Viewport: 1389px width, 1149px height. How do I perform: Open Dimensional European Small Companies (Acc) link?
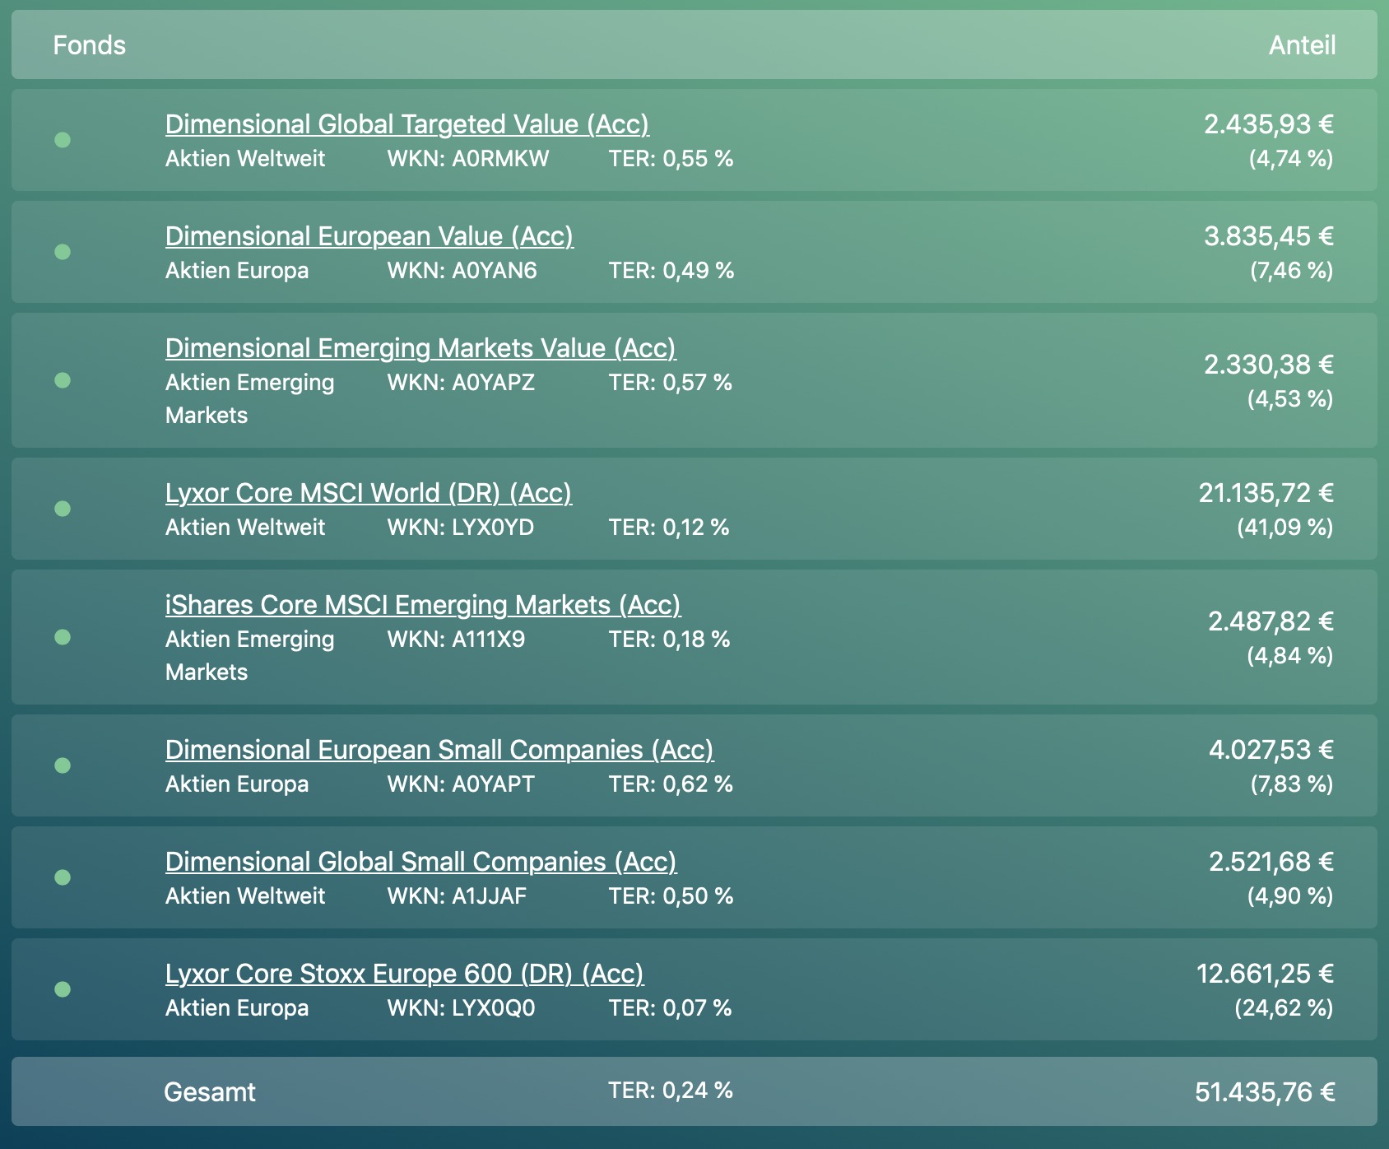(439, 750)
